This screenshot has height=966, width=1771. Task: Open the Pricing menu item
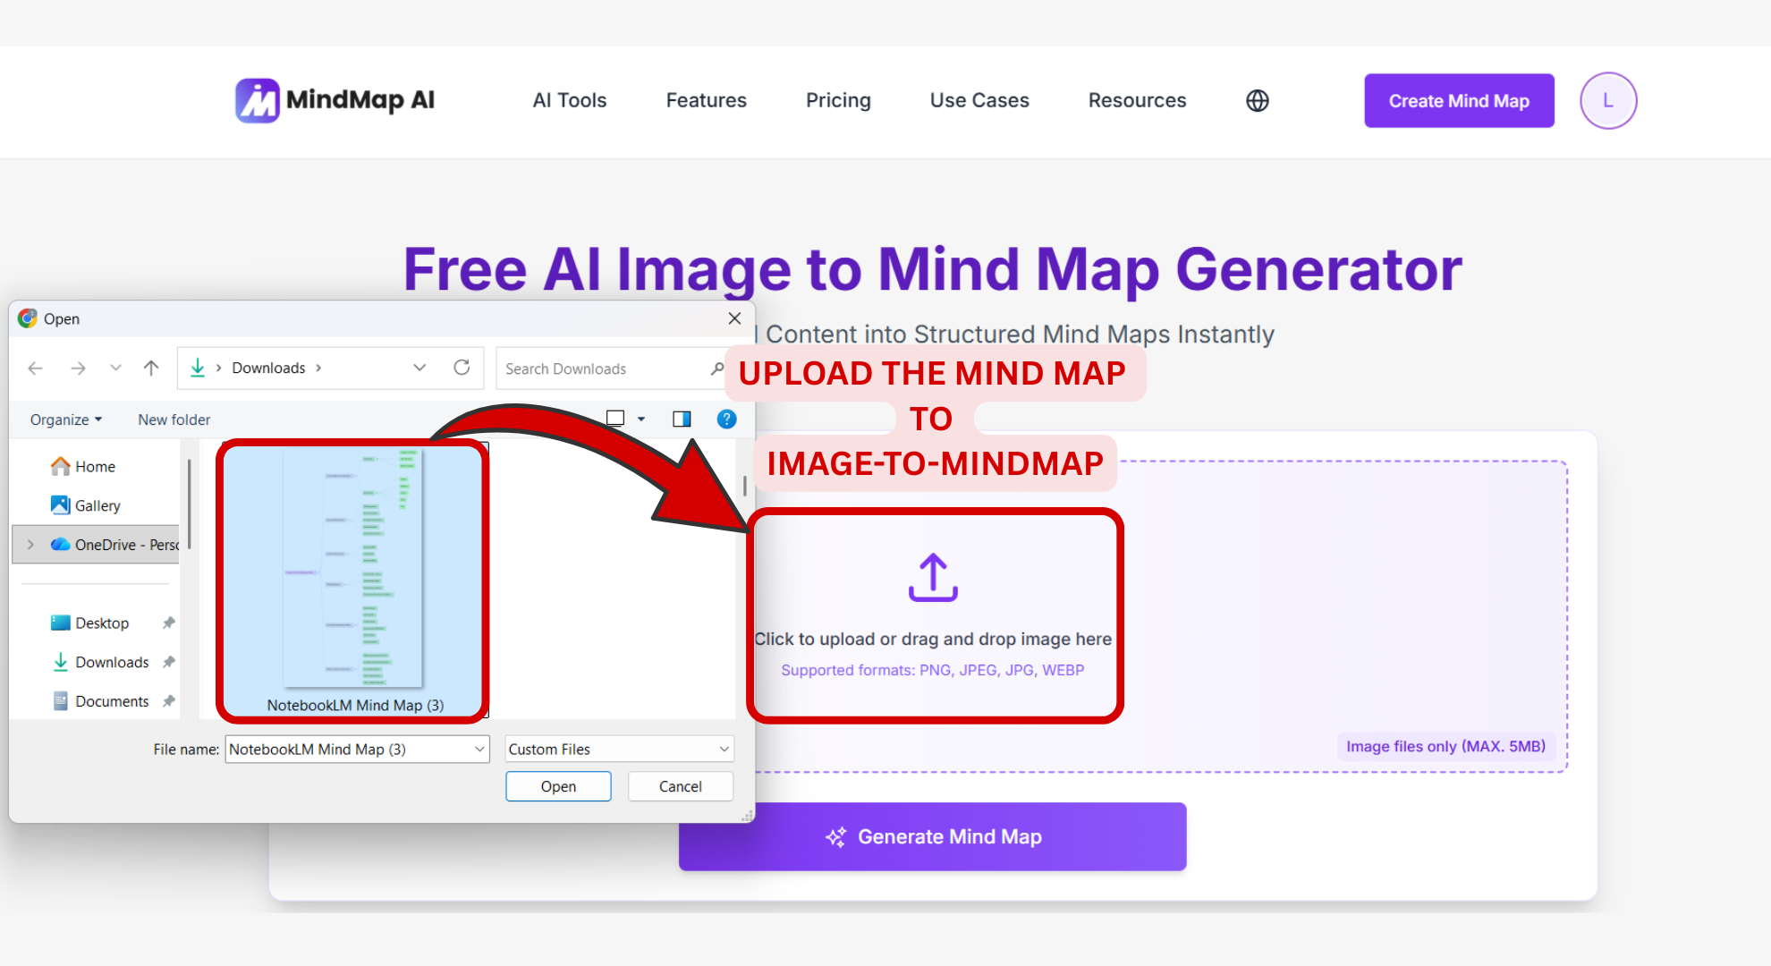(x=838, y=100)
